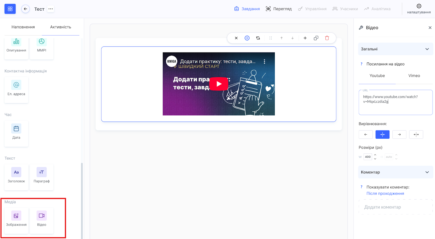Collapse the Коментар section
Image resolution: width=435 pixels, height=239 pixels.
pos(427,172)
